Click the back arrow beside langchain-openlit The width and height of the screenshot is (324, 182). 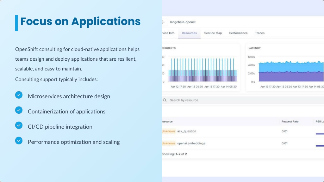click(164, 22)
